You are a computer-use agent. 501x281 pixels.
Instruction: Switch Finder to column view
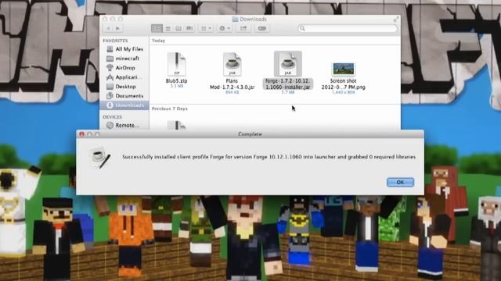coord(178,28)
